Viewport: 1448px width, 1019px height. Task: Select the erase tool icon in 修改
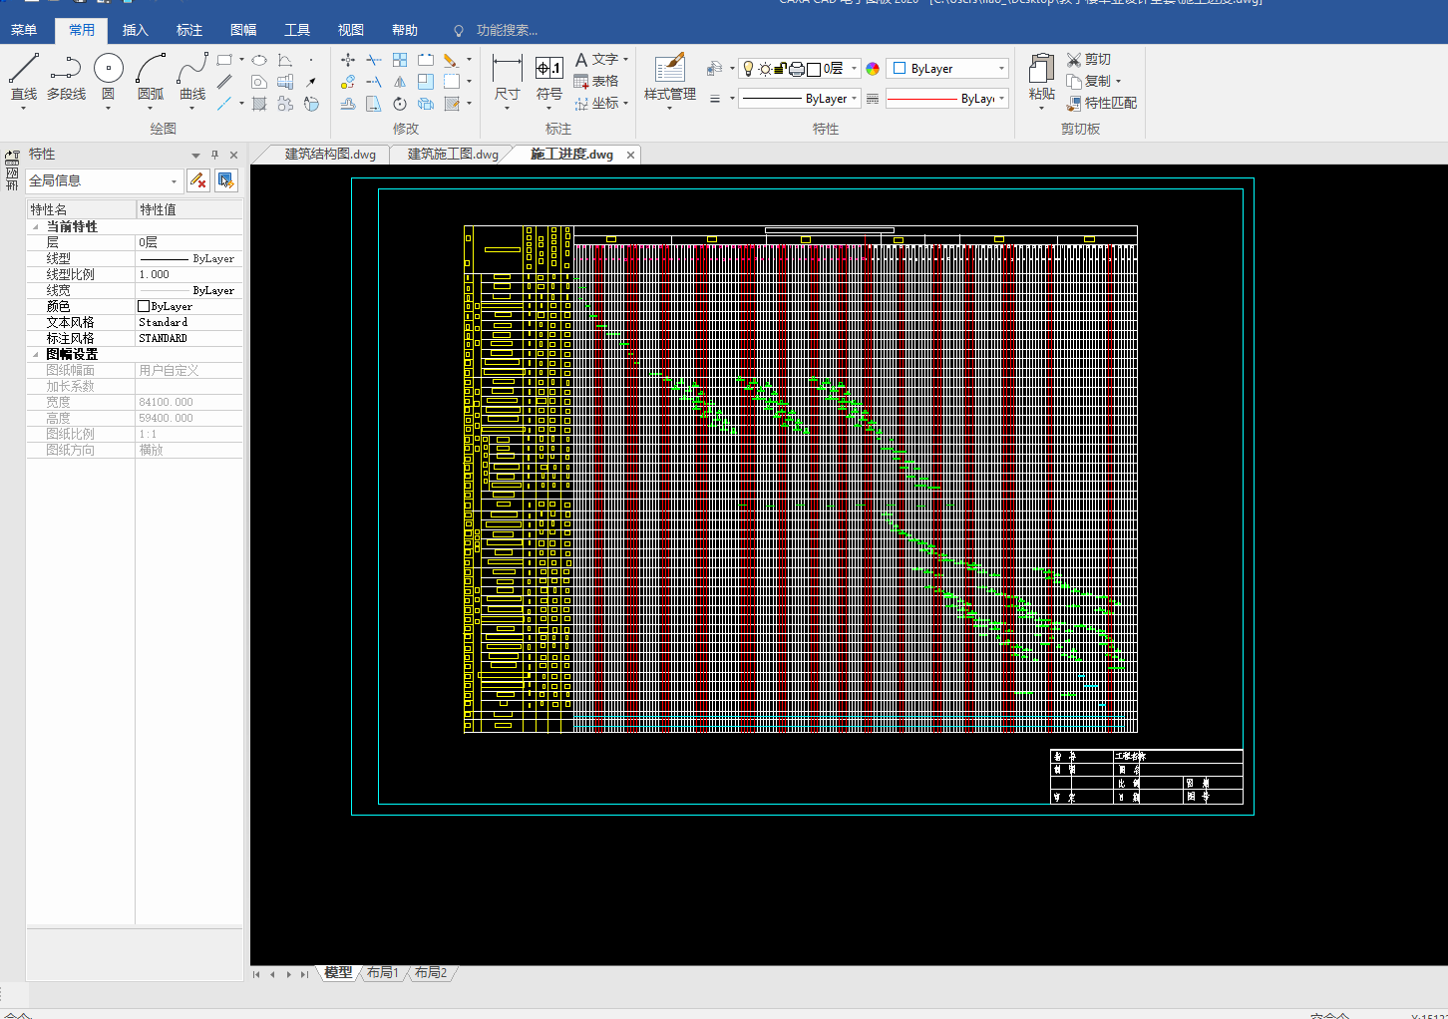point(451,60)
